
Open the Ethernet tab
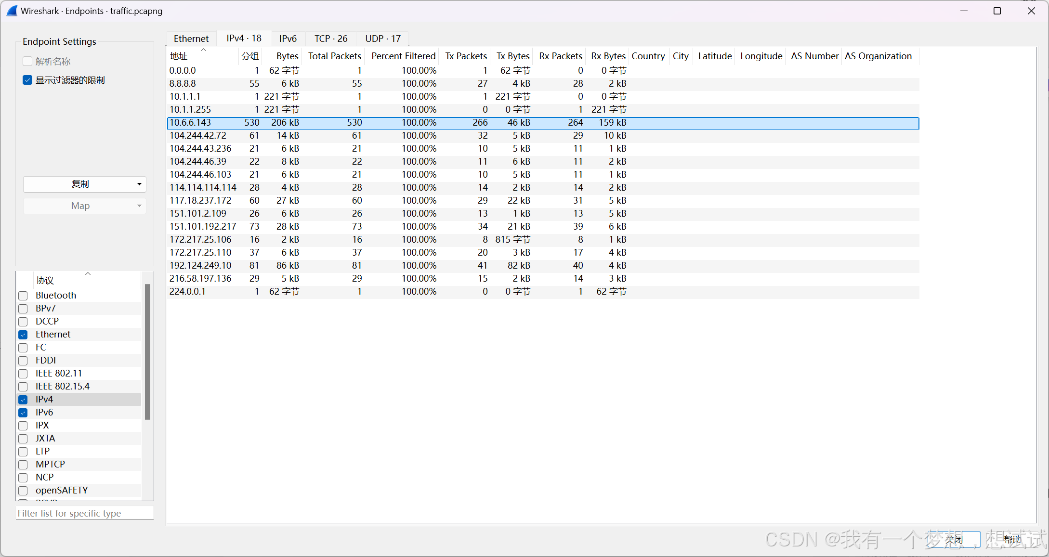pos(191,39)
